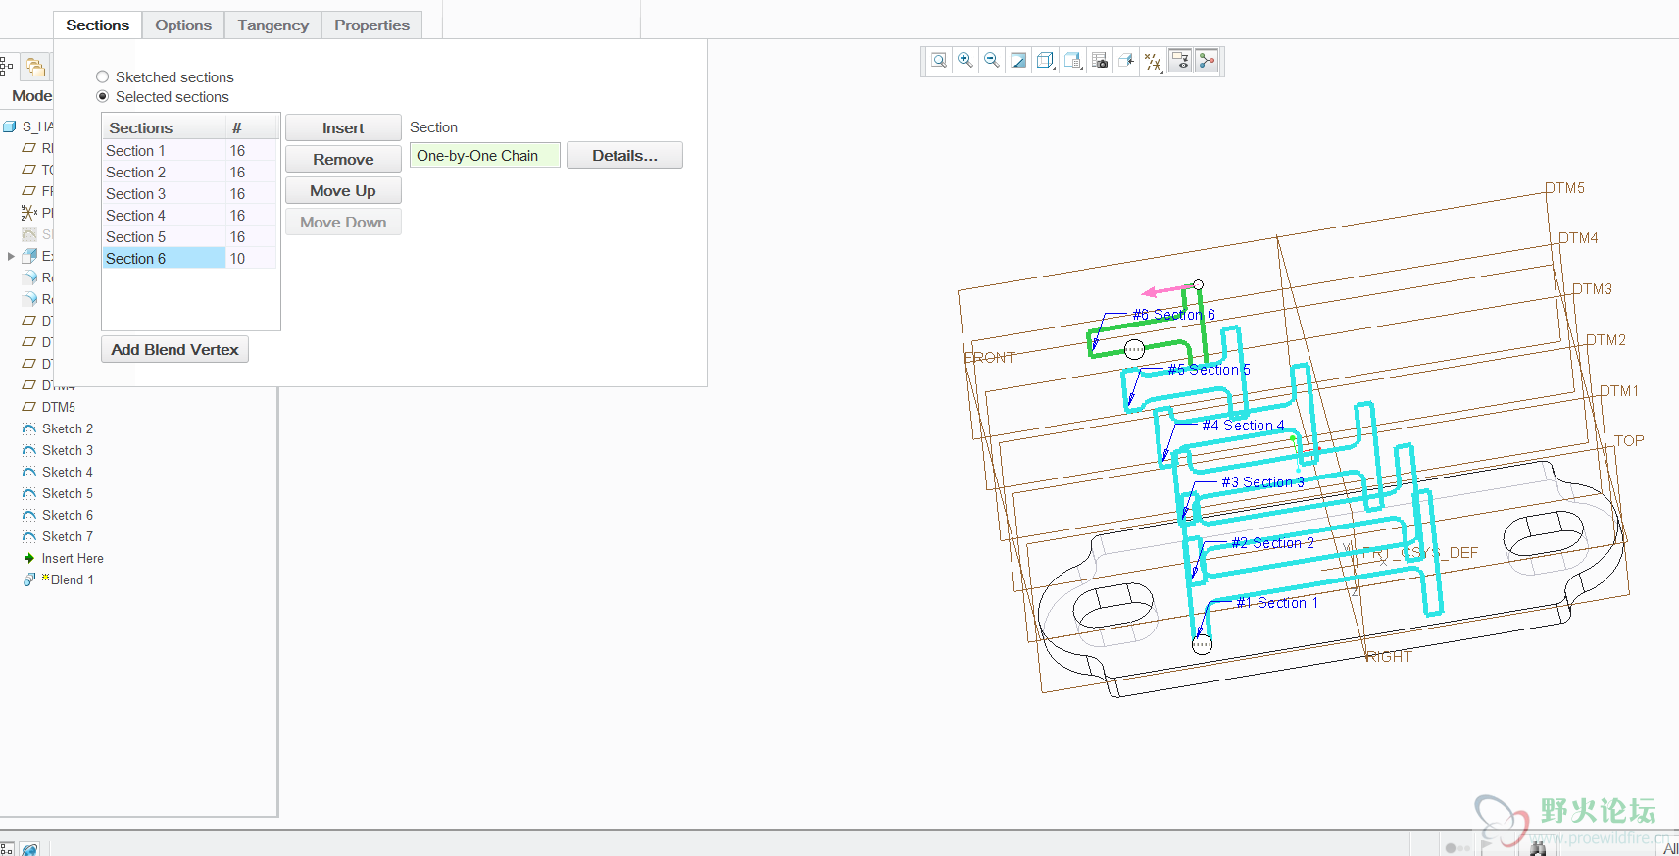Click the #2 Section 2 viewport label

point(1272,542)
